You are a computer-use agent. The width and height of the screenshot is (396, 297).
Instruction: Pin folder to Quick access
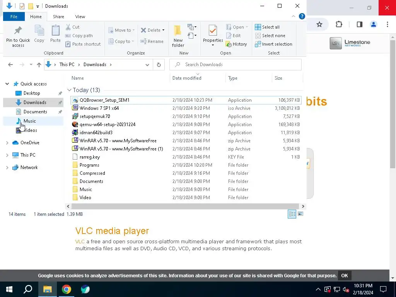coord(18,36)
